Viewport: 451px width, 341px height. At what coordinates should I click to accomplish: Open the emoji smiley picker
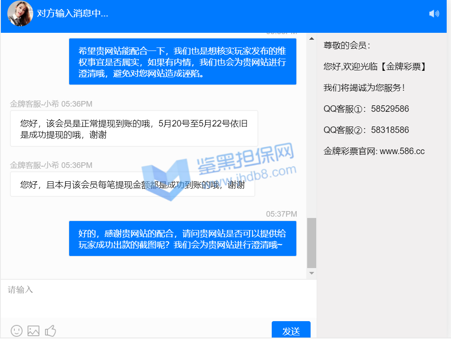(x=16, y=331)
